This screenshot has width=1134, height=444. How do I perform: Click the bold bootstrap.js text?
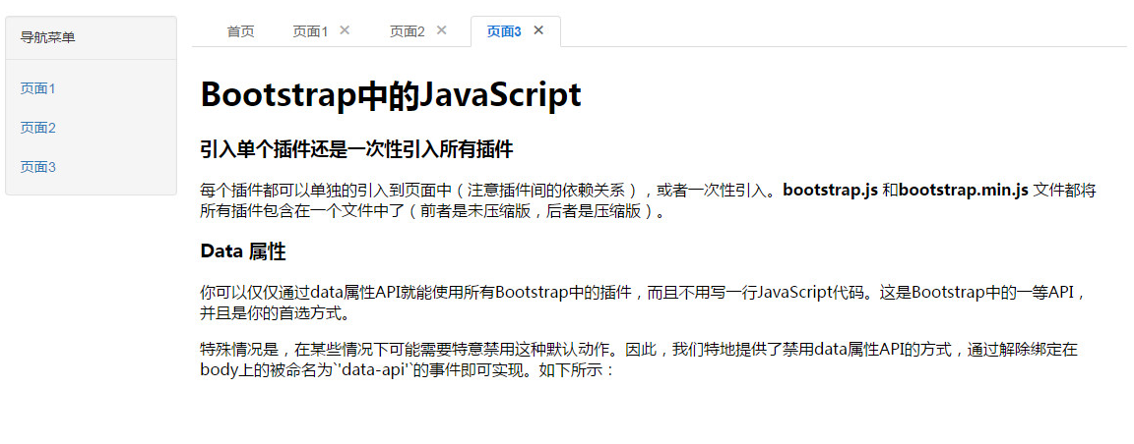(831, 191)
